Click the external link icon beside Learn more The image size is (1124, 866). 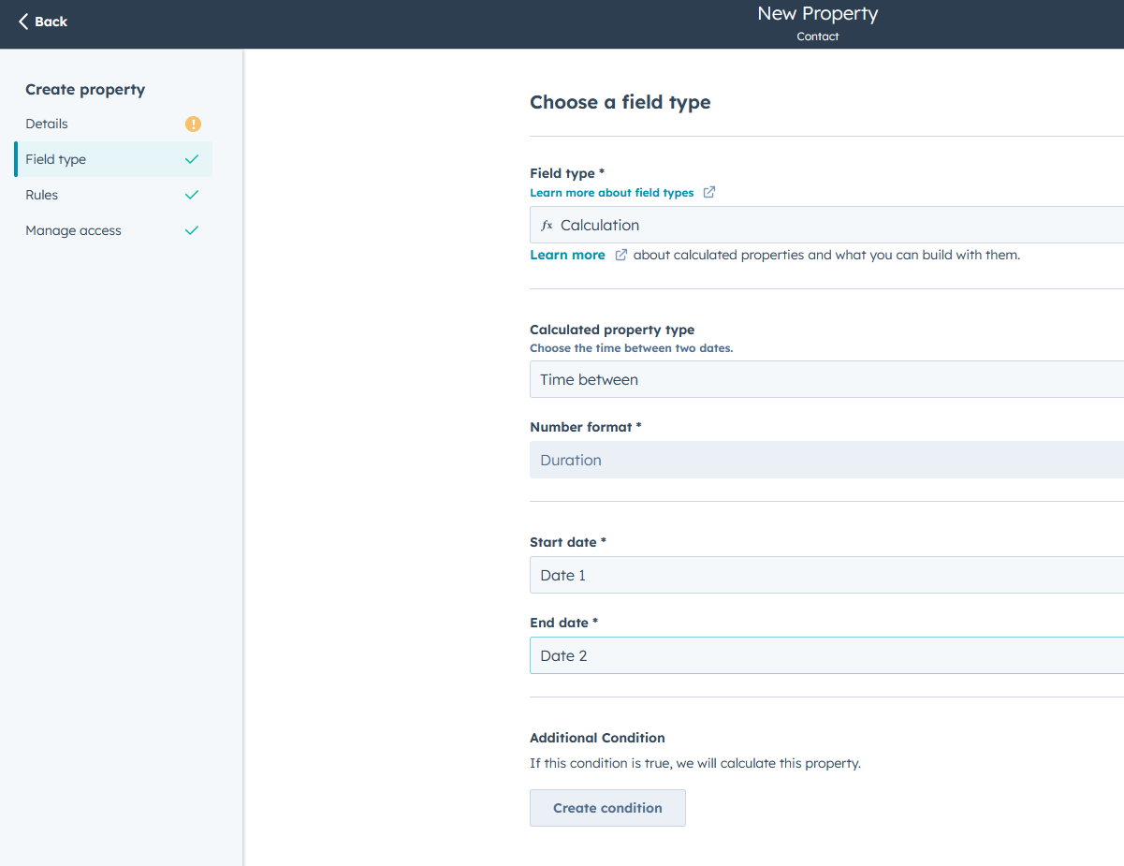pos(620,254)
